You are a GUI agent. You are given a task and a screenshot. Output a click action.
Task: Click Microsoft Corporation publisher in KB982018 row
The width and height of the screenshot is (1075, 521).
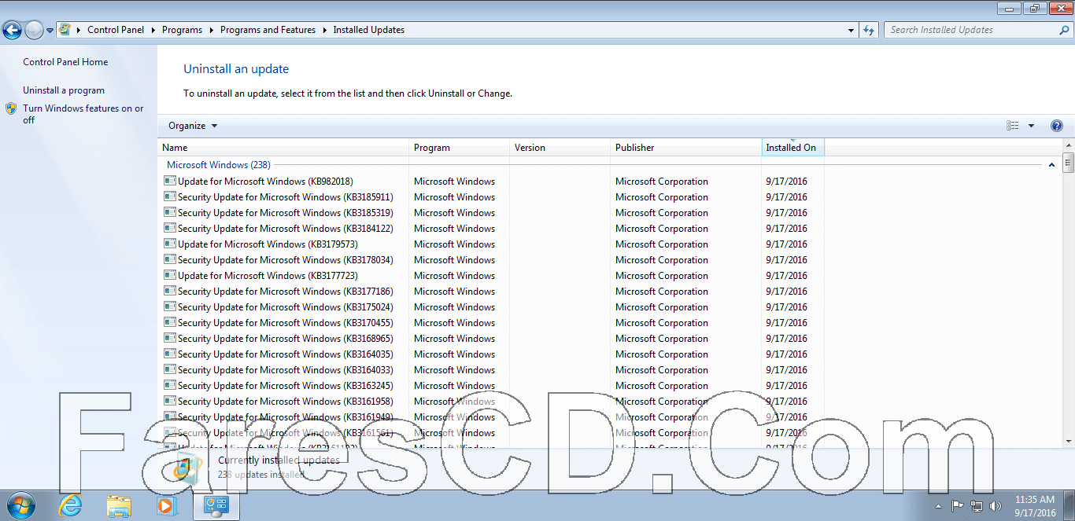[662, 182]
